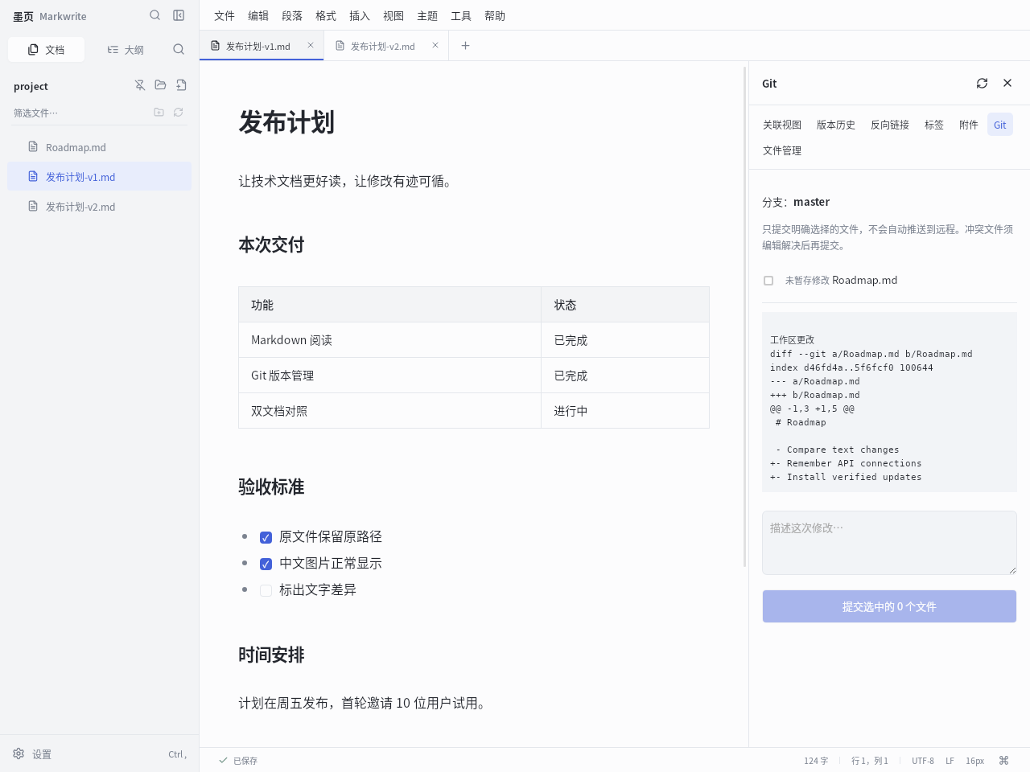Image resolution: width=1030 pixels, height=772 pixels.
Task: Collapse the sidebar with the panel icon
Action: click(179, 15)
